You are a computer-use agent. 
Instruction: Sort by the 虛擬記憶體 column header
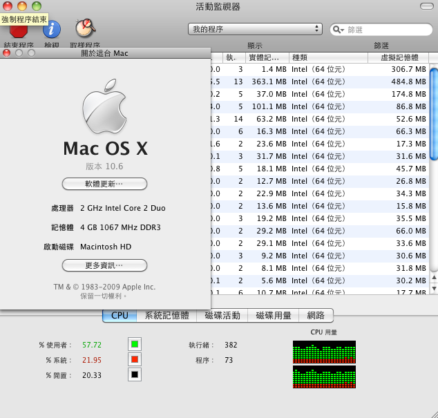(x=399, y=57)
